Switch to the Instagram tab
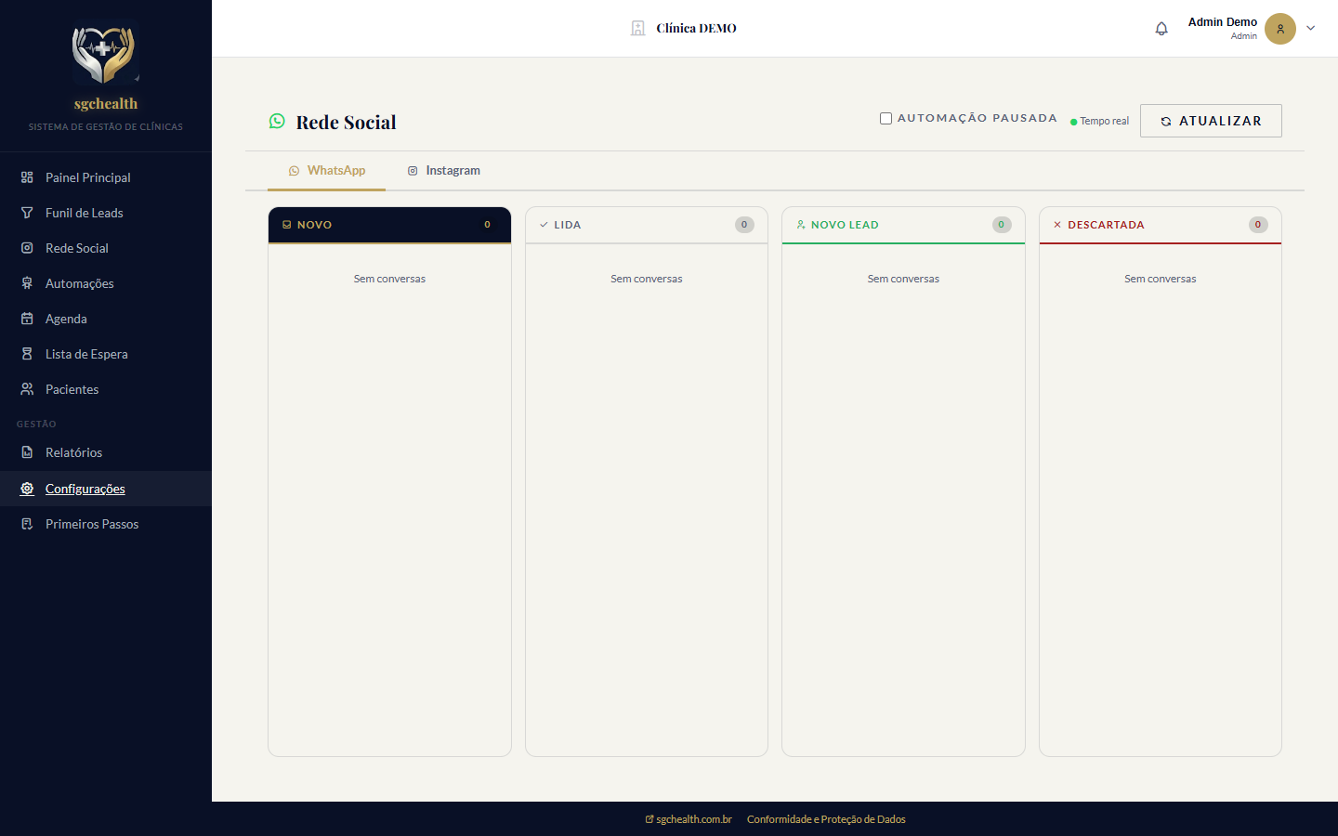The image size is (1338, 836). [444, 171]
